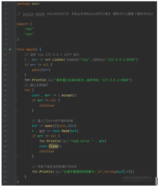Click the highlighted 'Close' method
Screen dimensions: 158x186
click(53, 146)
